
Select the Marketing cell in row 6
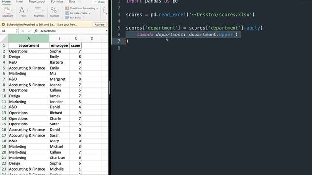(x=29, y=73)
